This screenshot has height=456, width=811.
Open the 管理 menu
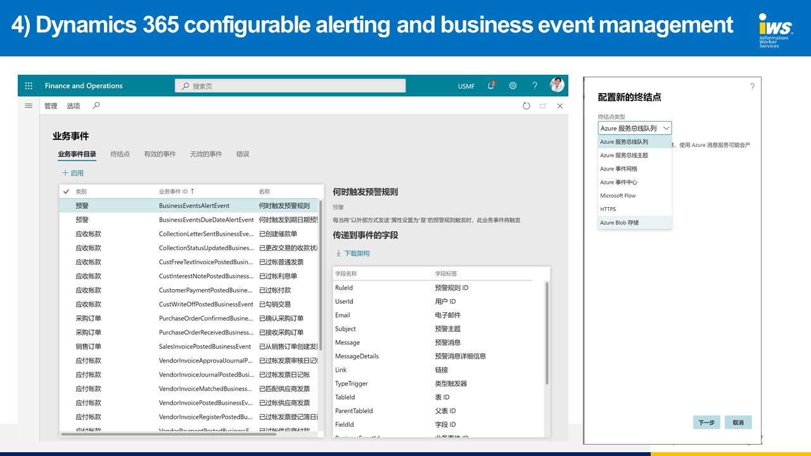(51, 106)
